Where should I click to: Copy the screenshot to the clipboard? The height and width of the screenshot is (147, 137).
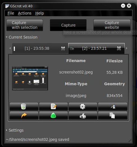point(113,115)
